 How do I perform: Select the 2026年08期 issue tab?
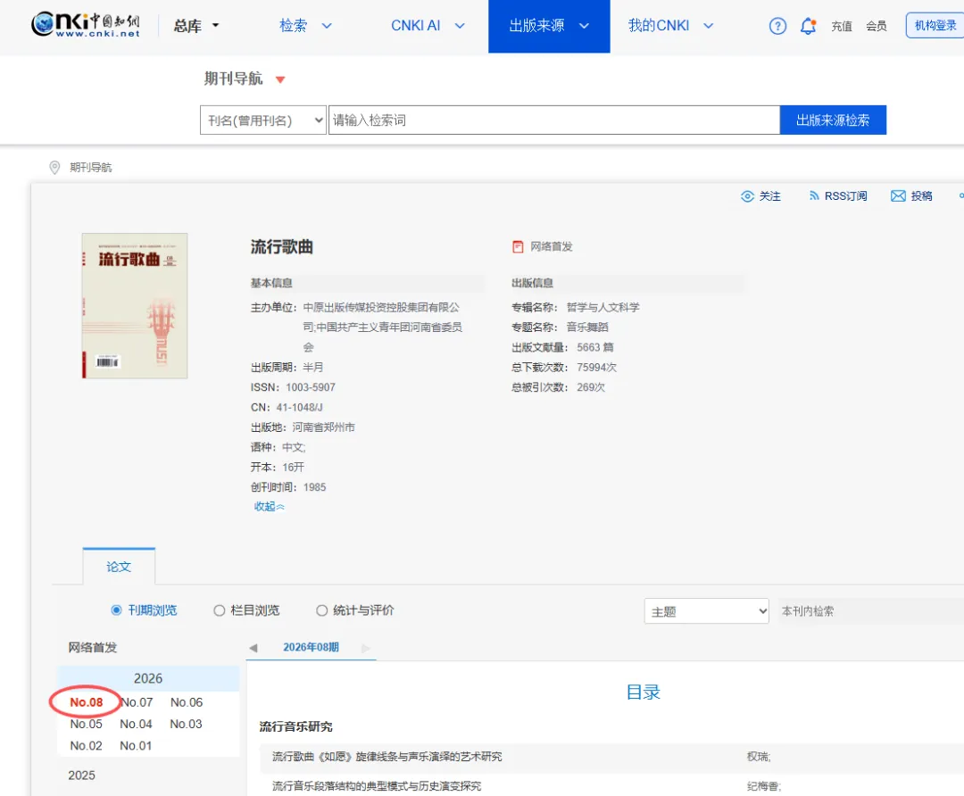click(311, 647)
